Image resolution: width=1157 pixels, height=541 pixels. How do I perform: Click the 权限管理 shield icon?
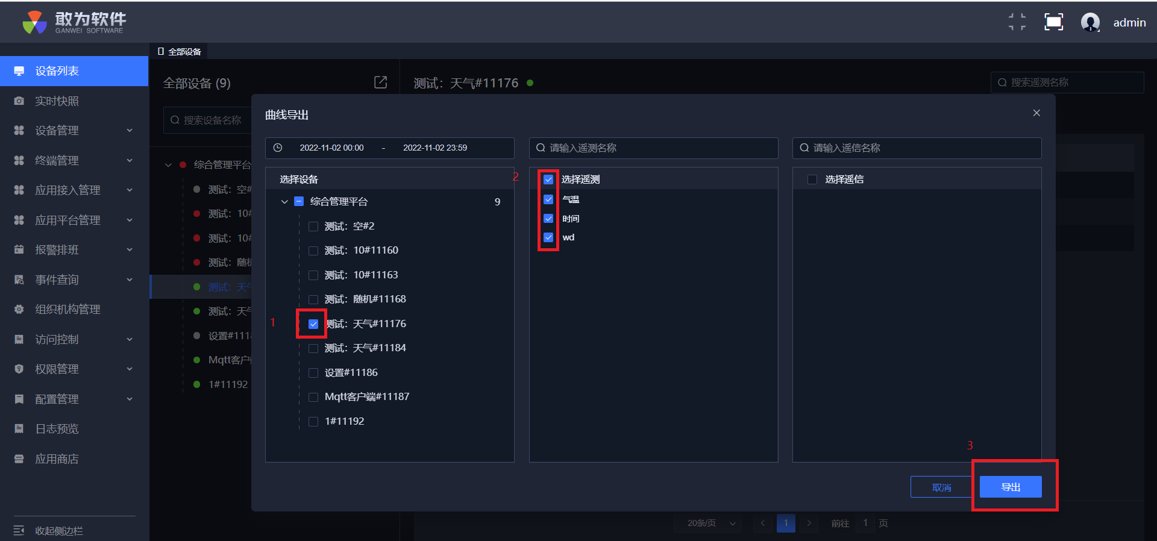click(x=19, y=369)
